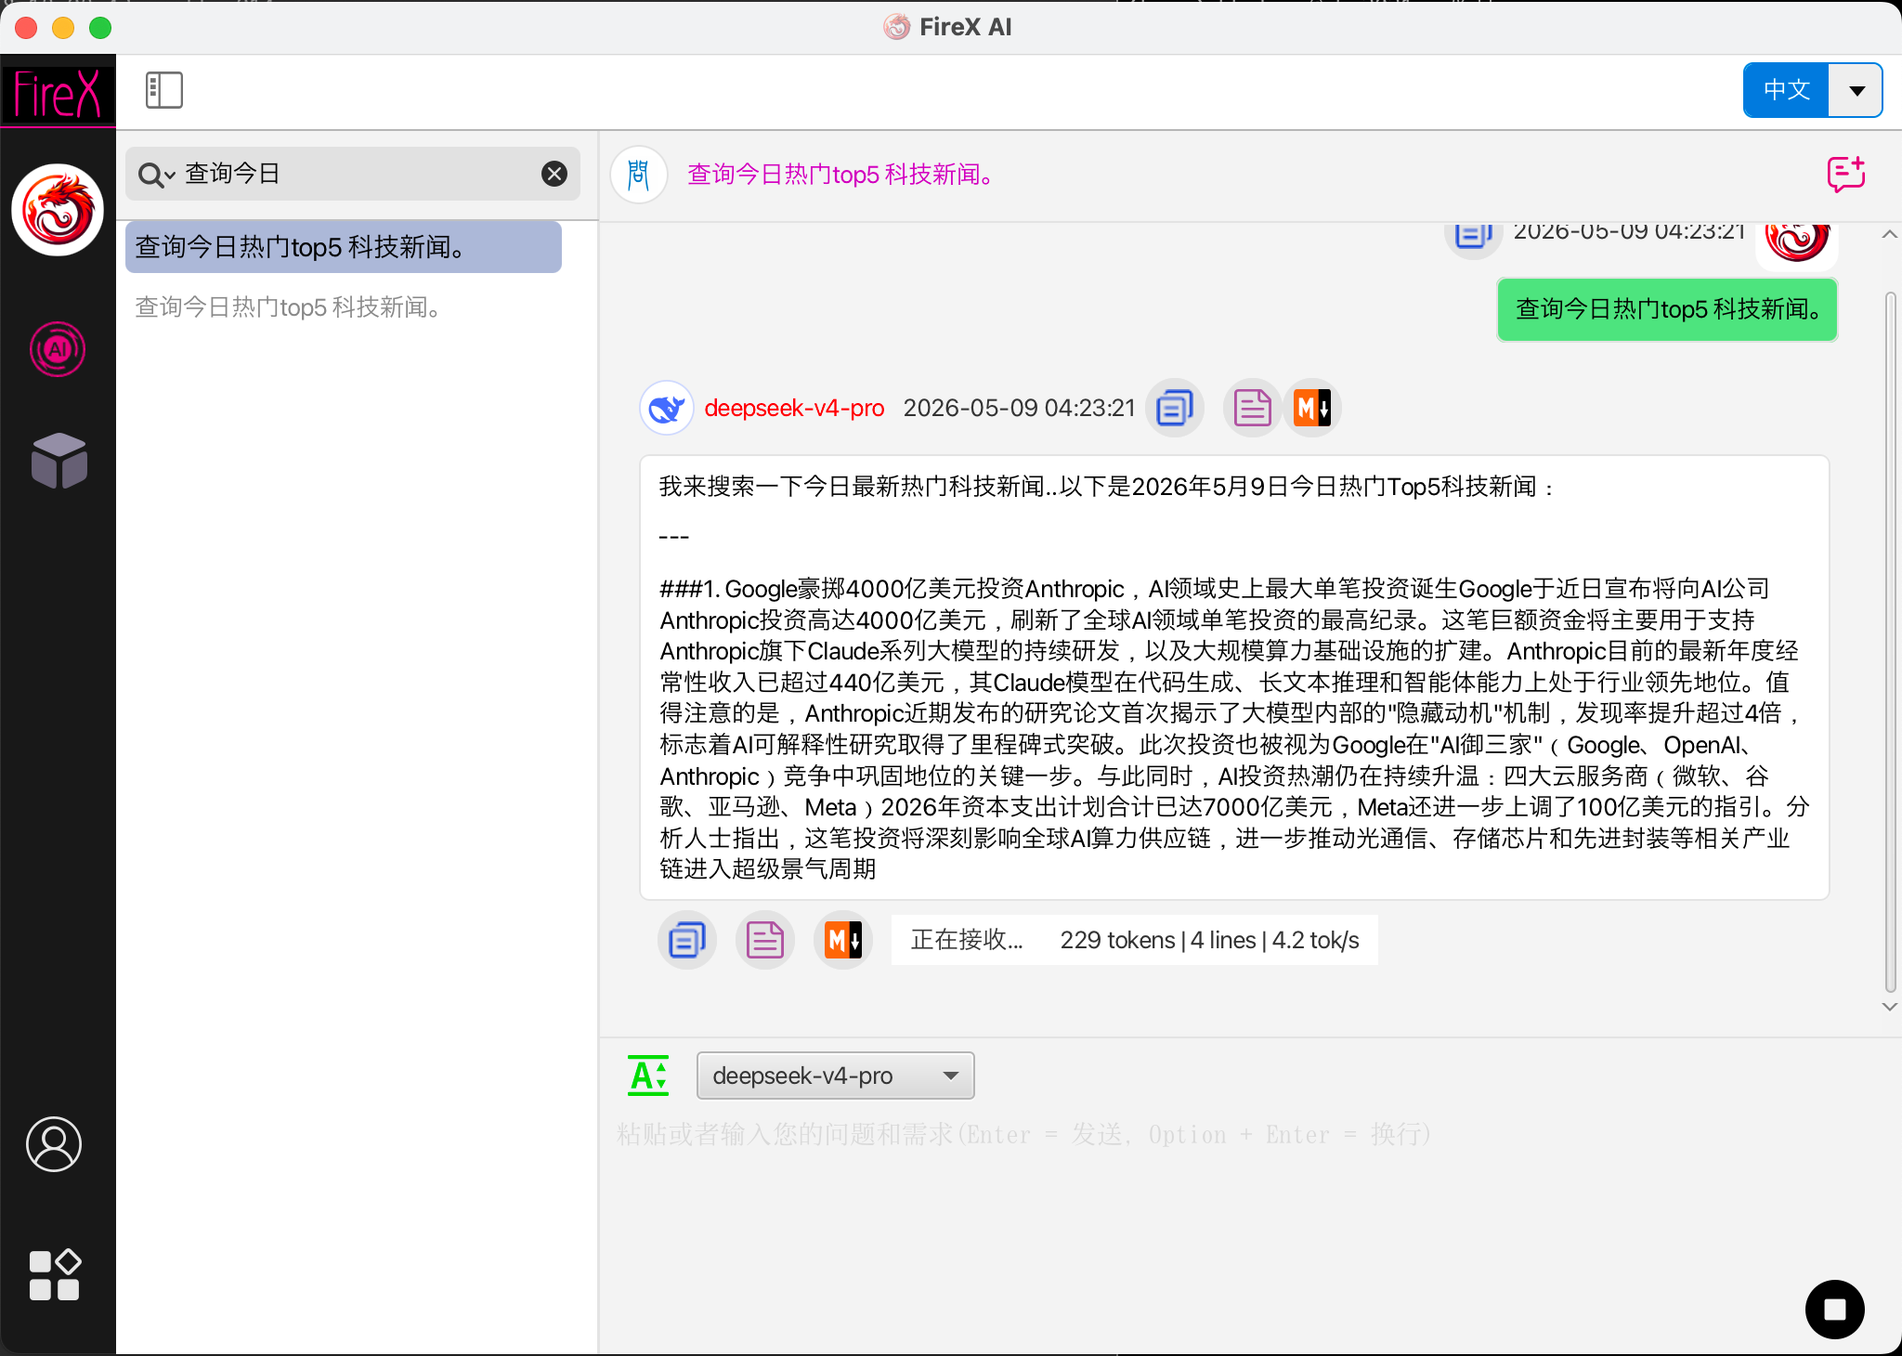Click the question '問' icon in chat header

point(639,175)
